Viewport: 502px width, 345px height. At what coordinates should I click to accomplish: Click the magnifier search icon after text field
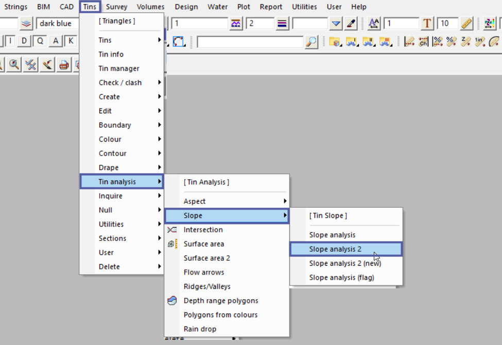click(x=311, y=42)
